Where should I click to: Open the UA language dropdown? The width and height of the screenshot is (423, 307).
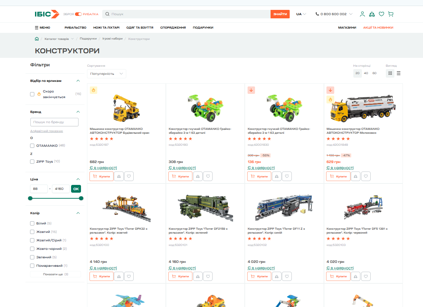coord(301,14)
